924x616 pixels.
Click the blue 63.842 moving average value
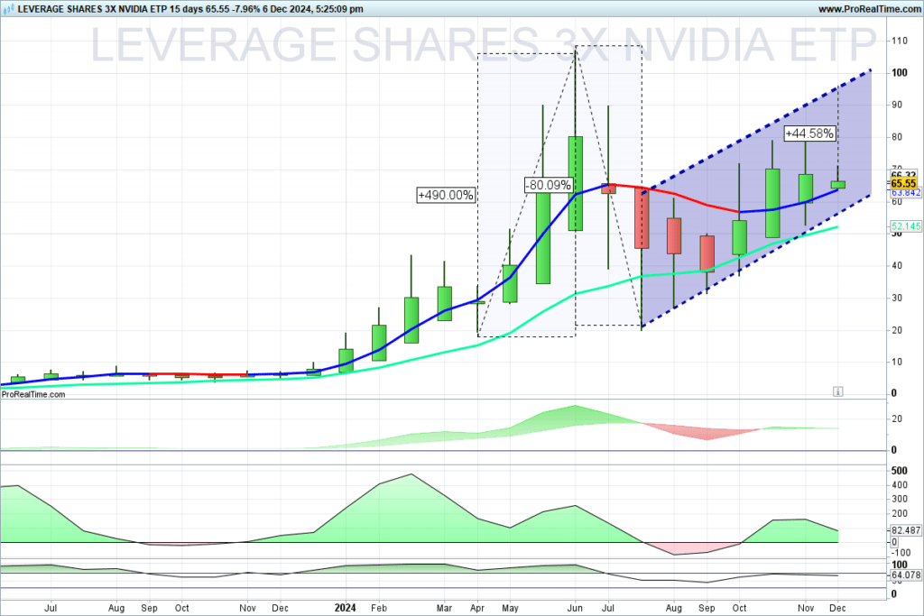tap(906, 193)
